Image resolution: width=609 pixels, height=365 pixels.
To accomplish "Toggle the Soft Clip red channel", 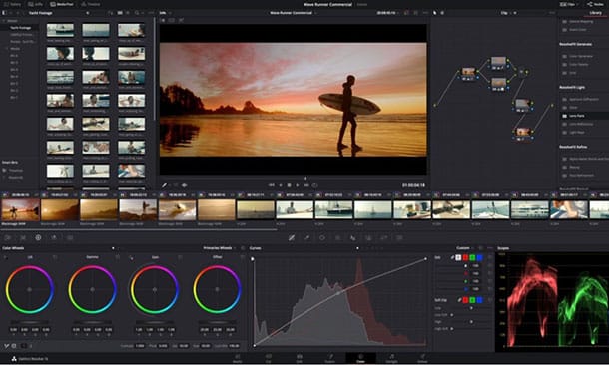I will coord(465,300).
